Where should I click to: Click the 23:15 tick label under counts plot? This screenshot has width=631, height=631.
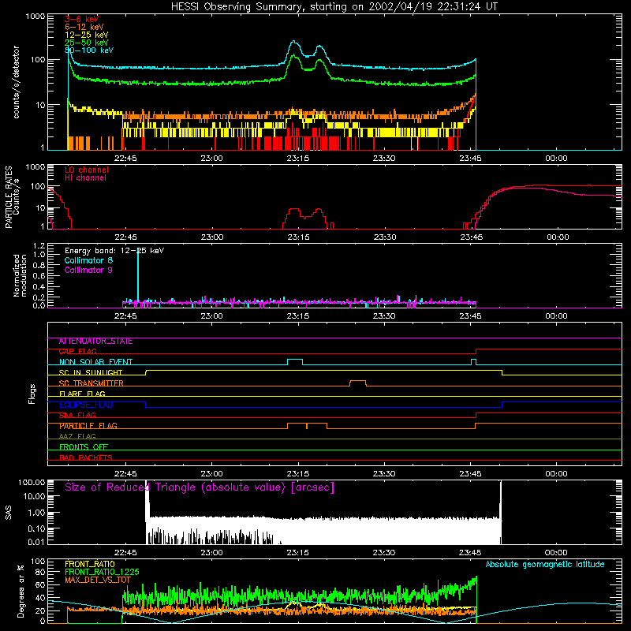tap(298, 159)
